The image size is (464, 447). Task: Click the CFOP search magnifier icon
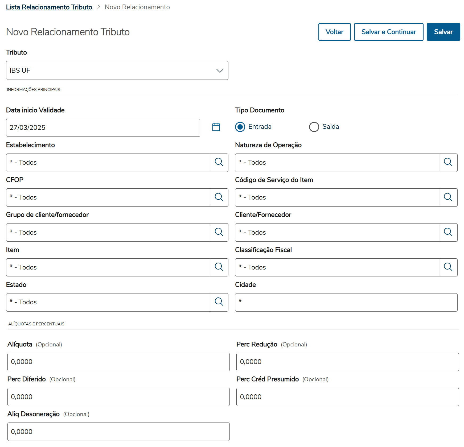(219, 197)
